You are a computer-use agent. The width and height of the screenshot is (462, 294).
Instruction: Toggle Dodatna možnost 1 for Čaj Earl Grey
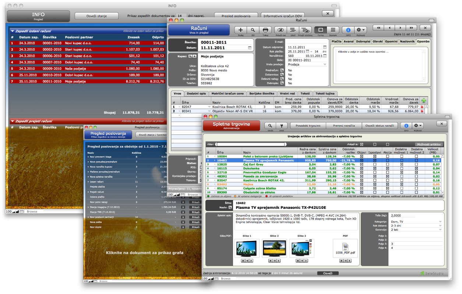pyautogui.click(x=402, y=164)
